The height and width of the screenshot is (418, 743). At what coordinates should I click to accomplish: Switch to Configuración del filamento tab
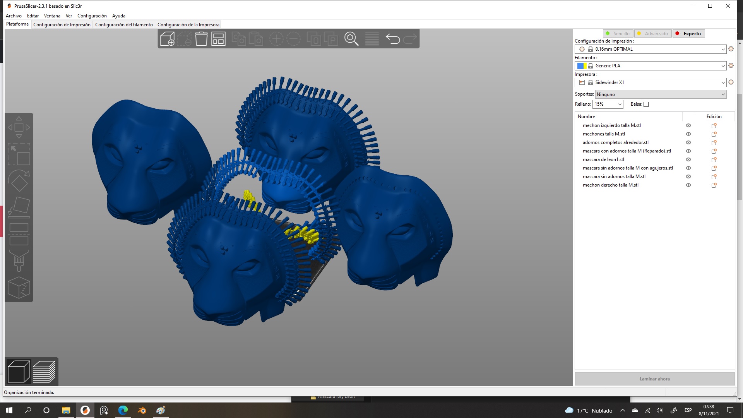tap(124, 25)
